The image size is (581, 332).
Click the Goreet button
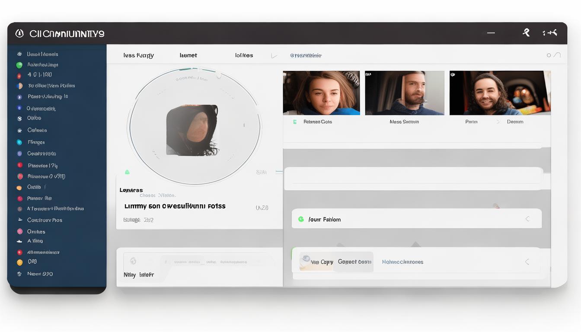tap(354, 262)
